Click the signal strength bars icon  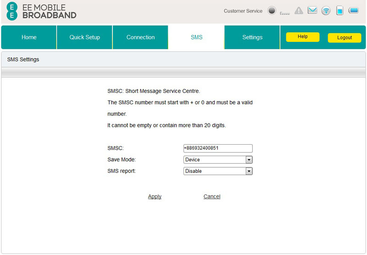pyautogui.click(x=285, y=13)
